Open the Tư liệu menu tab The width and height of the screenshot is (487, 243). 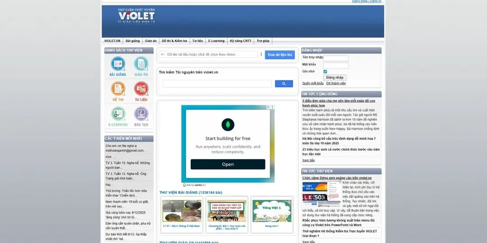point(198,41)
